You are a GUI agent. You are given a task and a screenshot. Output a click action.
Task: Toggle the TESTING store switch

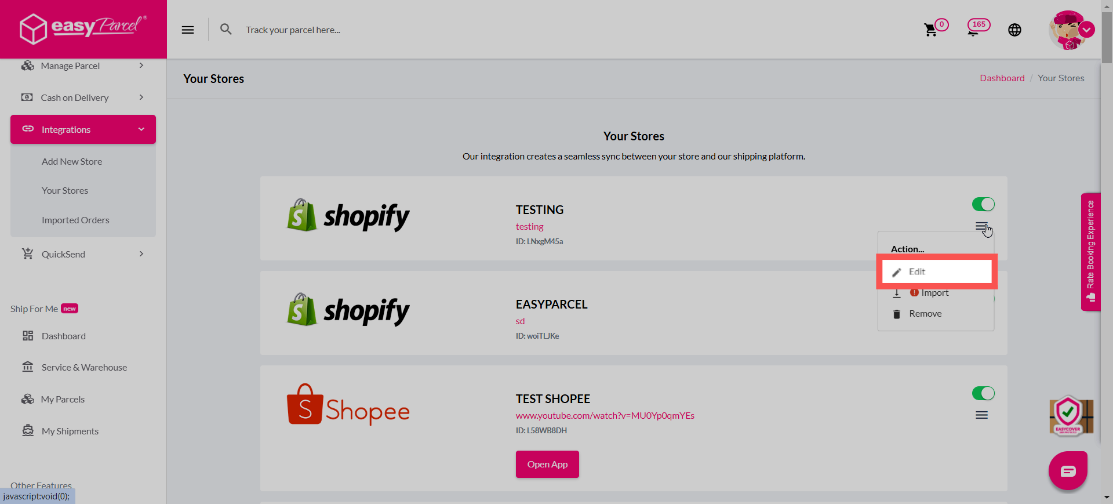coord(983,204)
